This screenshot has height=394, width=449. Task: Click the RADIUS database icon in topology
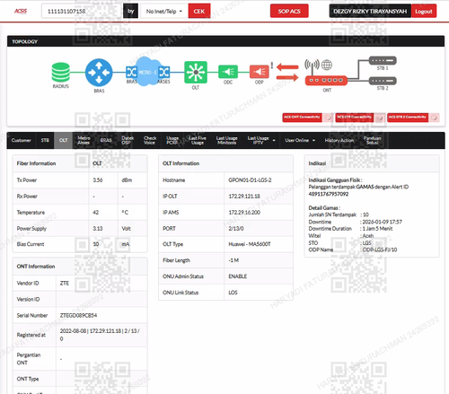61,72
